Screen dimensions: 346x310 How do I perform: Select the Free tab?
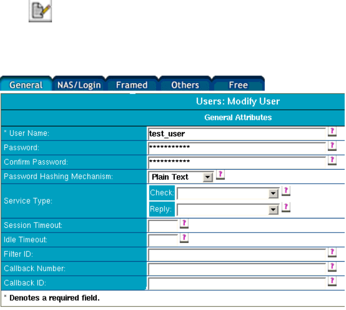click(238, 84)
